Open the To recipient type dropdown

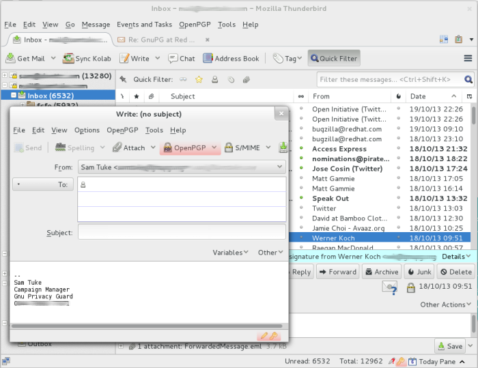[x=42, y=184]
